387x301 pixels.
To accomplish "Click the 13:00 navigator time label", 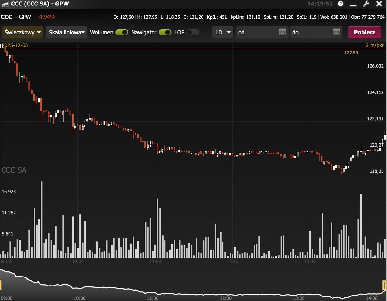I will pyautogui.click(x=299, y=298).
